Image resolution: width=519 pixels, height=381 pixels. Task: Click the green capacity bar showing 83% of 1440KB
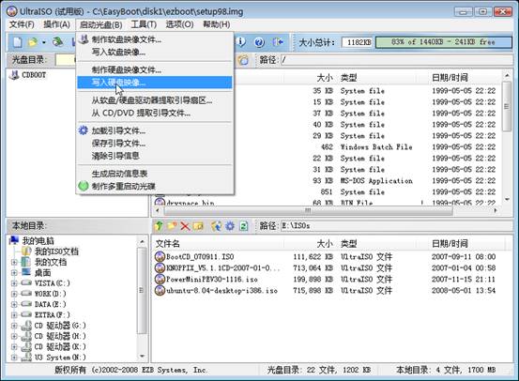tap(444, 42)
